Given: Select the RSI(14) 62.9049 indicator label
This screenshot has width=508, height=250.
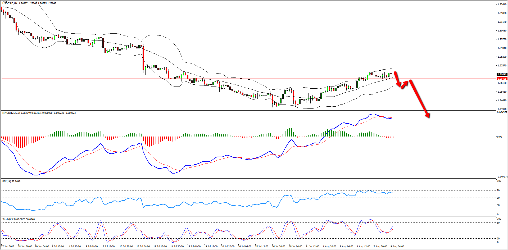Looking at the screenshot, I should pyautogui.click(x=11, y=181).
